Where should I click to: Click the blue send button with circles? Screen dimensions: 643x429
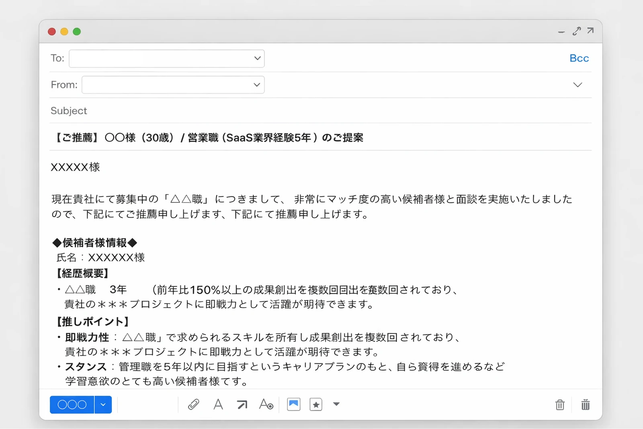[x=72, y=404]
